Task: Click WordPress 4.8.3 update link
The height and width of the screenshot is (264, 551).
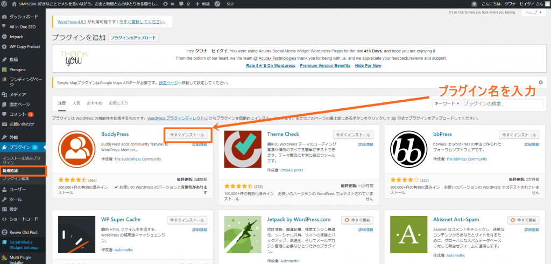Action: (x=72, y=22)
